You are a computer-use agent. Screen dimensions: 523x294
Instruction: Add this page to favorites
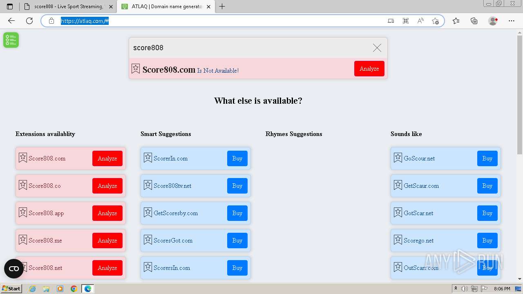435,21
